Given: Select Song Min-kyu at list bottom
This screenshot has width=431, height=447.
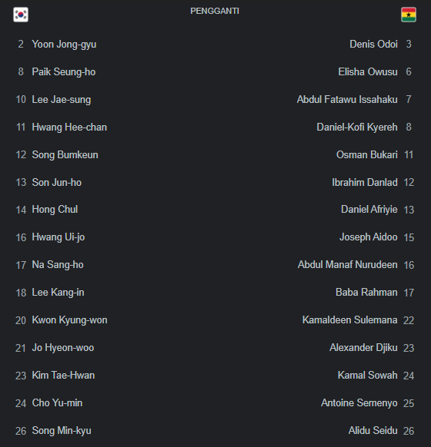Looking at the screenshot, I should point(62,430).
